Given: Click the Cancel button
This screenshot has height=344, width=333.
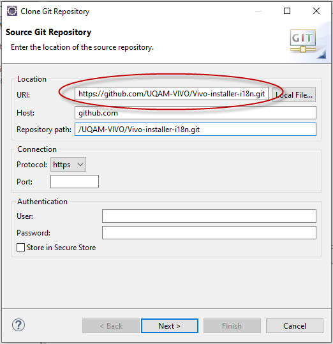Looking at the screenshot, I should (295, 325).
